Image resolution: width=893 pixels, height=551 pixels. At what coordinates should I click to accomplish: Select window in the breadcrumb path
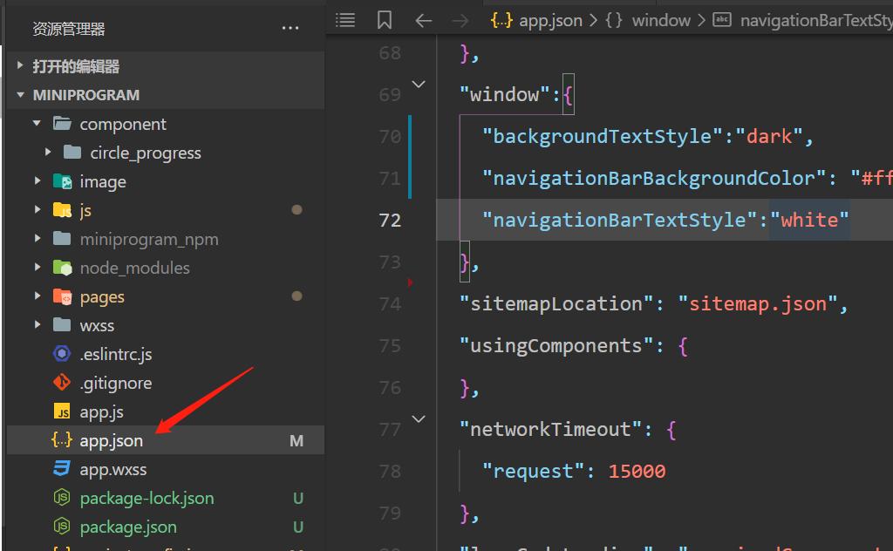[x=660, y=20]
